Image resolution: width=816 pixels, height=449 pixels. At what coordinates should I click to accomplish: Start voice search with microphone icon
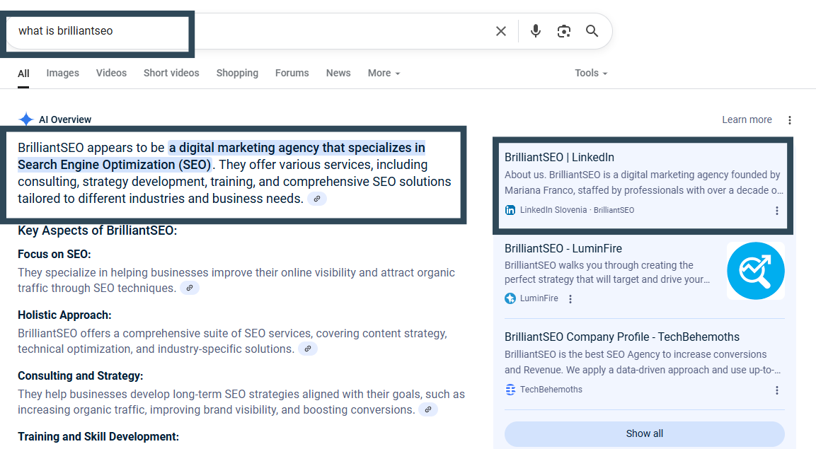point(536,31)
